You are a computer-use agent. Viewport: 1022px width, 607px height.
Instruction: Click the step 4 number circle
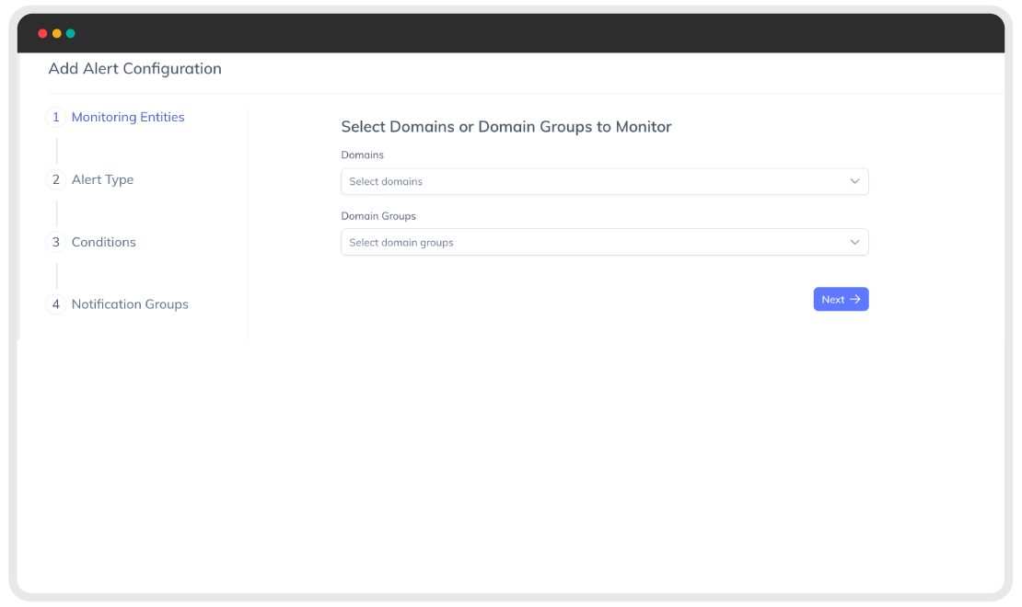coord(56,304)
